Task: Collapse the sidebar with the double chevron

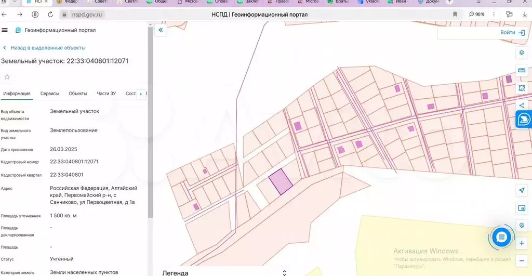Action: click(161, 30)
